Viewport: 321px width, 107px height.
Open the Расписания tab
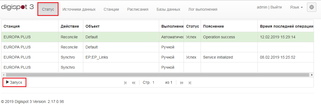coord(138,9)
